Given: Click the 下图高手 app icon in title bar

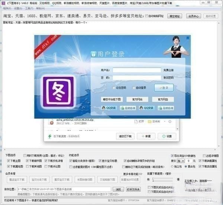Looking at the screenshot, I should tap(3, 3).
